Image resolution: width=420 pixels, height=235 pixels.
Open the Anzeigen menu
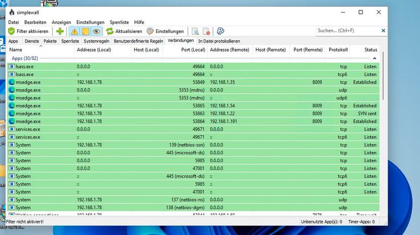click(x=61, y=22)
